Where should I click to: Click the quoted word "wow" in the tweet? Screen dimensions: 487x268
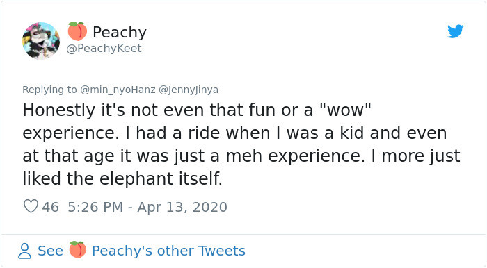coord(345,110)
